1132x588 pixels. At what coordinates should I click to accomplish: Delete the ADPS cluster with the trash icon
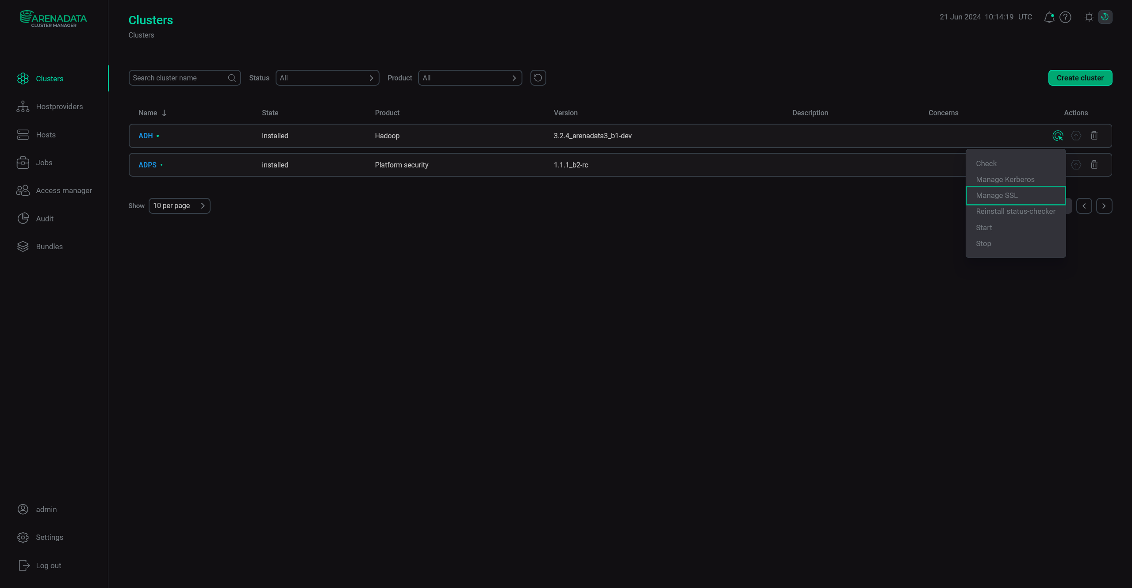coord(1094,165)
